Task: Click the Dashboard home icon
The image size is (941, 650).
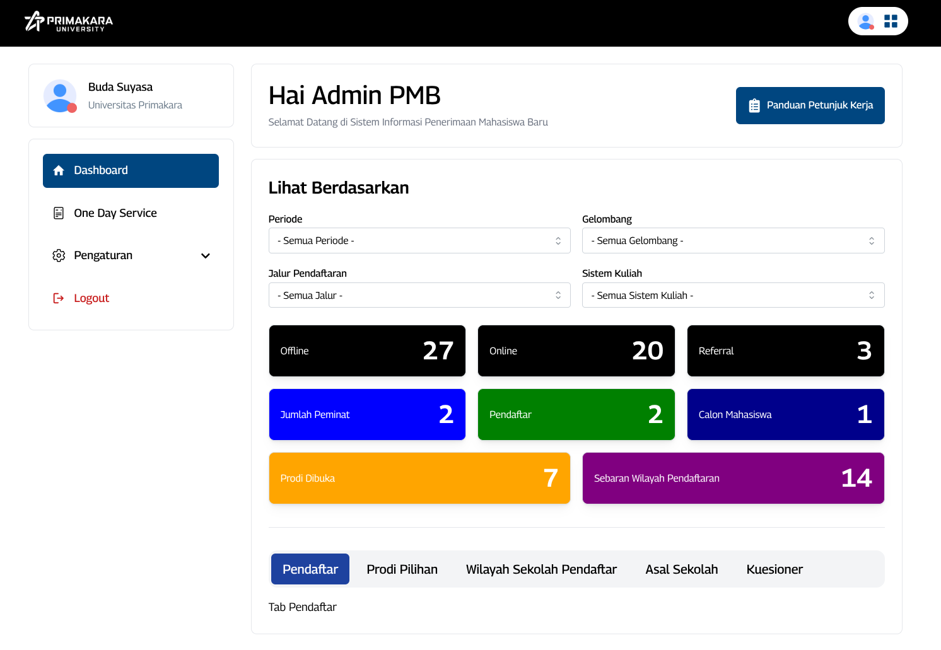Action: point(59,171)
